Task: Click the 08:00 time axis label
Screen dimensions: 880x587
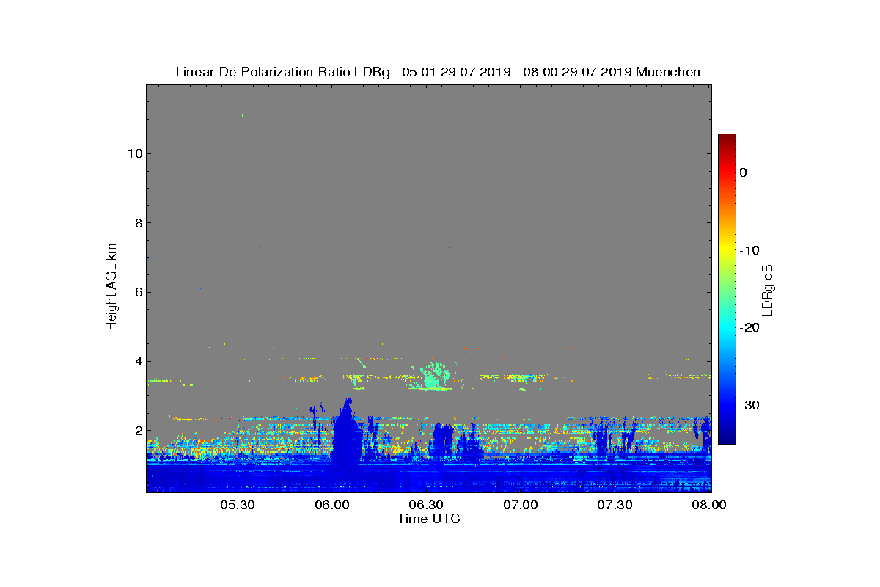Action: point(710,505)
